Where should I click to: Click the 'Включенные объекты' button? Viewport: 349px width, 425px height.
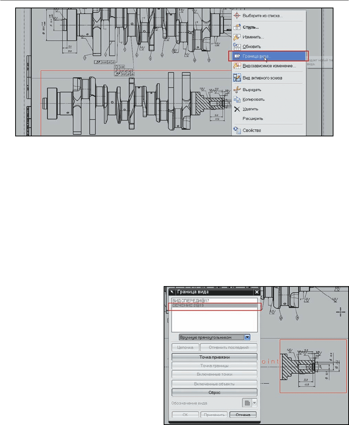click(214, 384)
